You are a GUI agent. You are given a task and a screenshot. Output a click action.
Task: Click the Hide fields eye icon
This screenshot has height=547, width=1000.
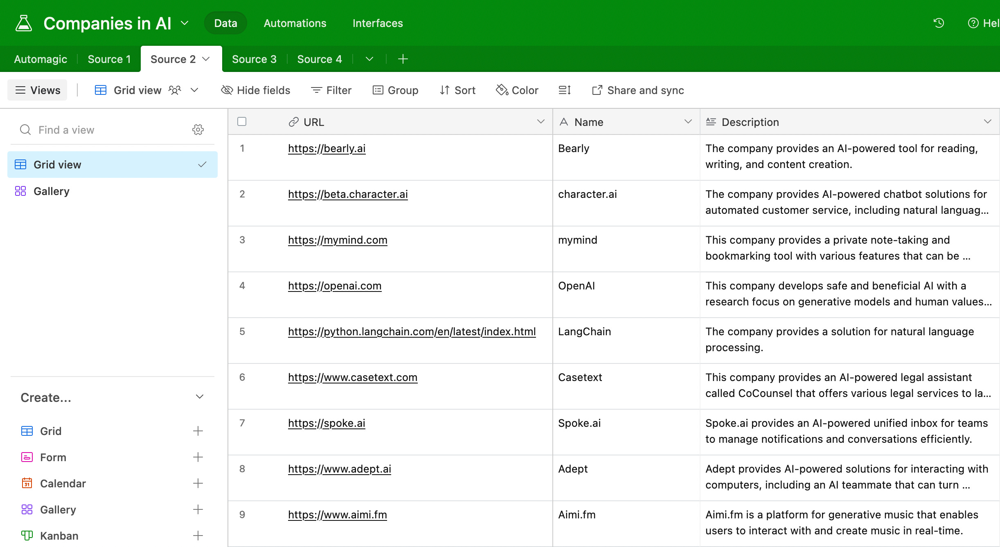pos(227,90)
